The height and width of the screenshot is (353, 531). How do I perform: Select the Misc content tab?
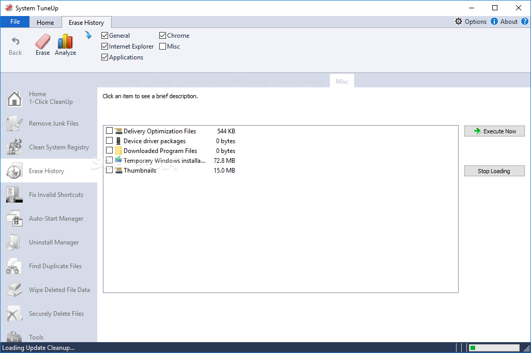pyautogui.click(x=342, y=81)
